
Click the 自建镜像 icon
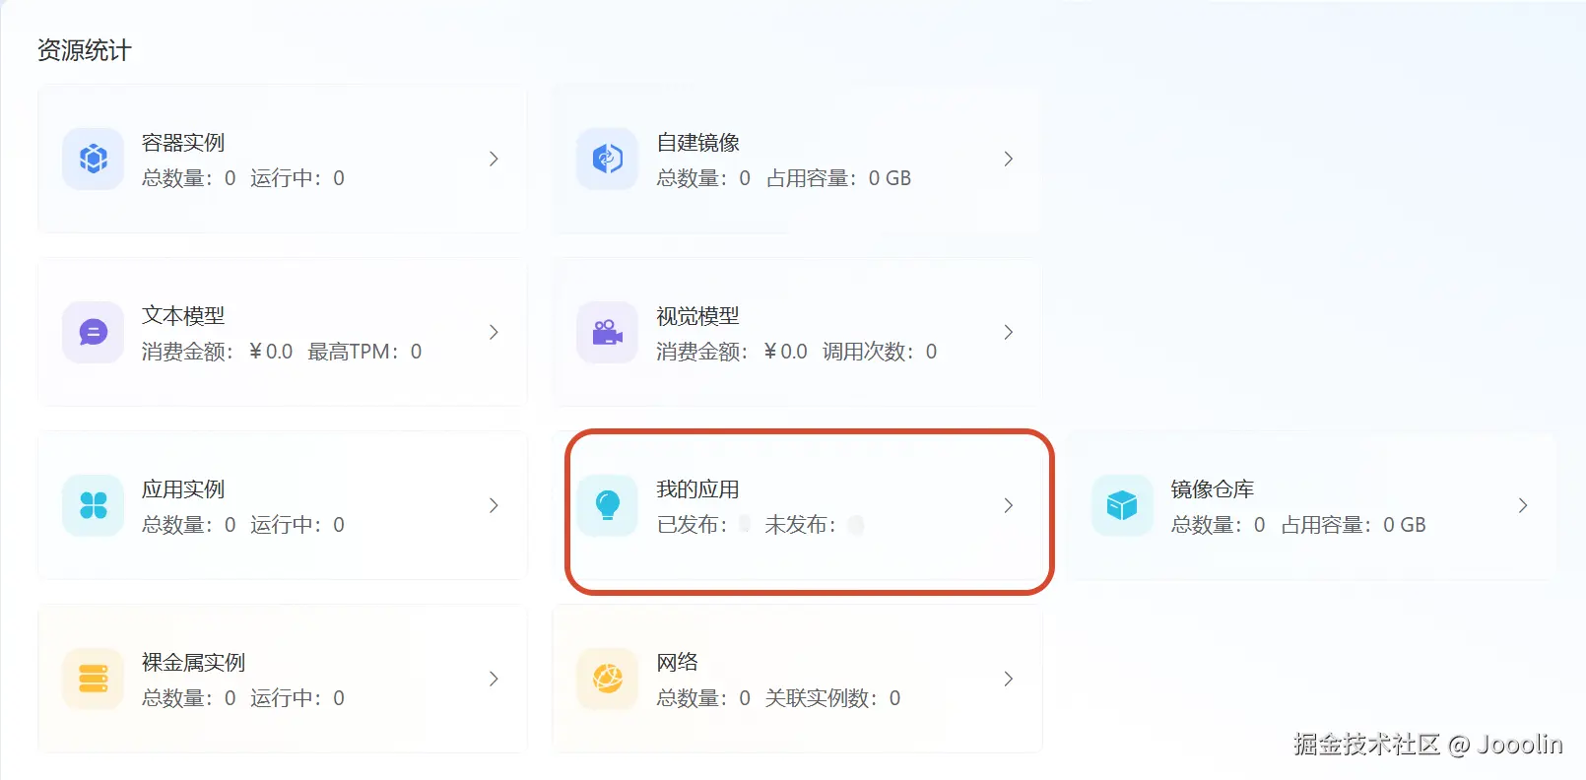coord(608,159)
